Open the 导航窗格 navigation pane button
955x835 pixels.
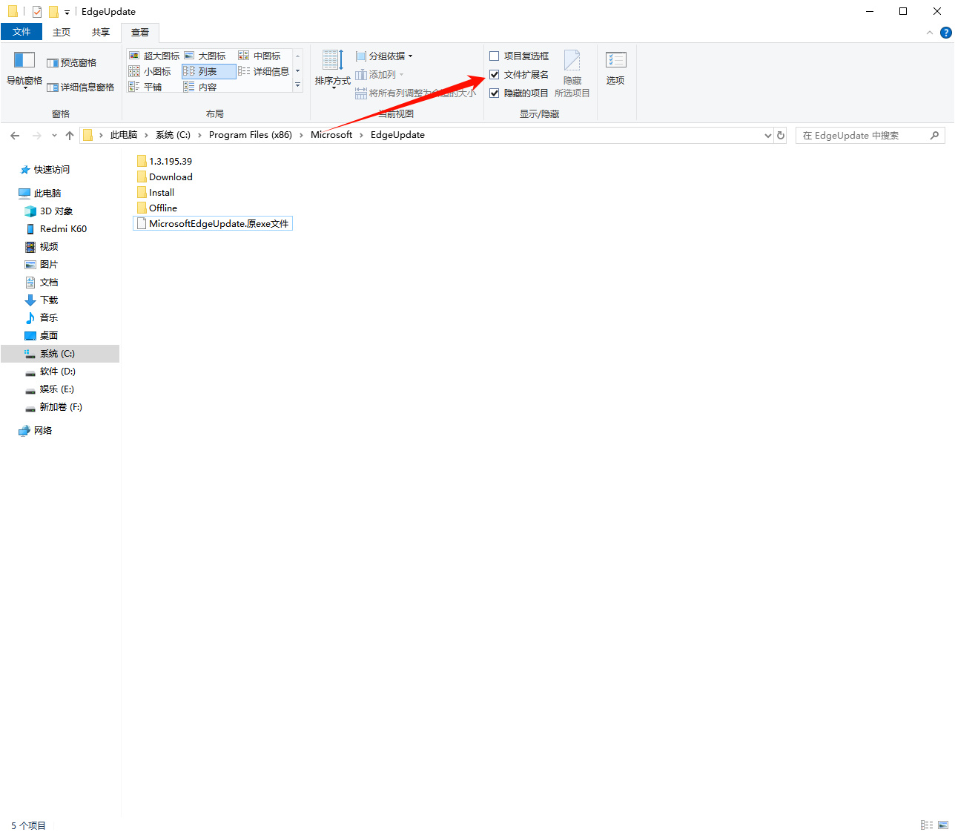tap(24, 70)
